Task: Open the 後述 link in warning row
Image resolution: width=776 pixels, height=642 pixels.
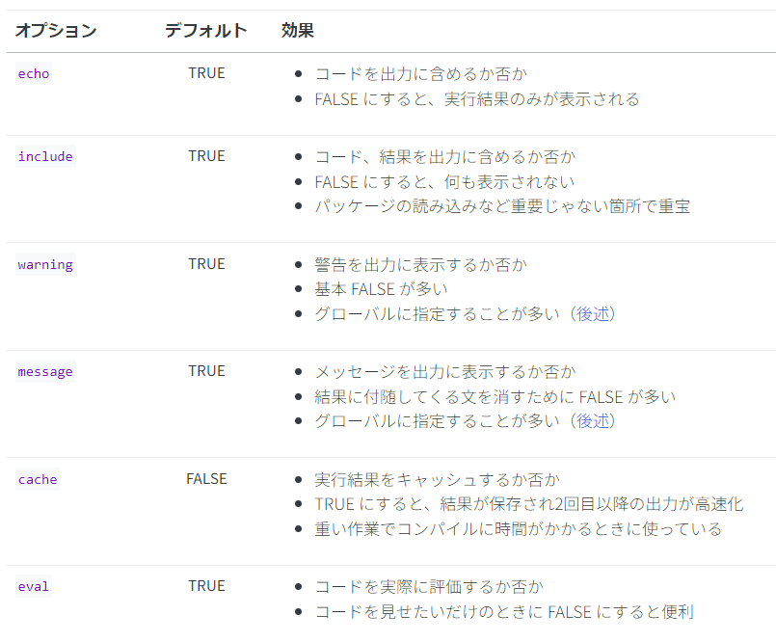Action: click(x=593, y=314)
